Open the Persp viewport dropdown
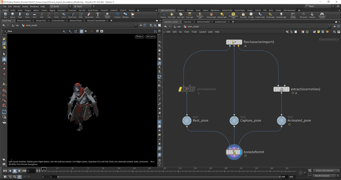 pyautogui.click(x=139, y=37)
